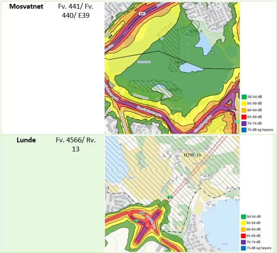277x253 pixels.
Task: Click orange 60-64 dB swatch in lower legend
Action: (x=244, y=229)
